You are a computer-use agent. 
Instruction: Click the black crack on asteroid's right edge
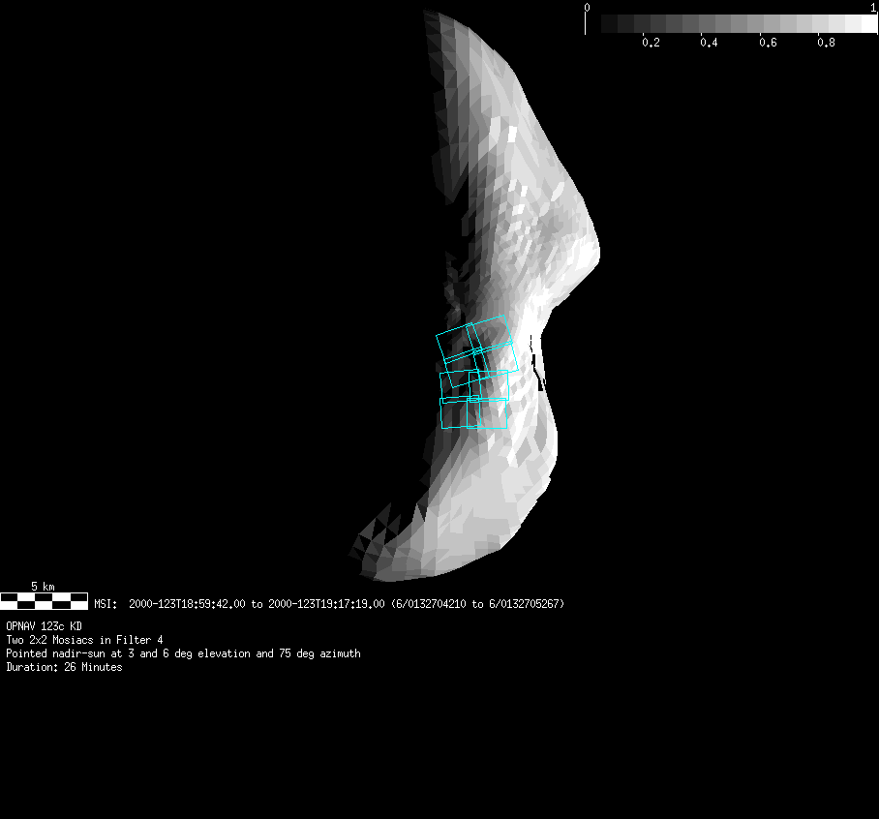536,363
